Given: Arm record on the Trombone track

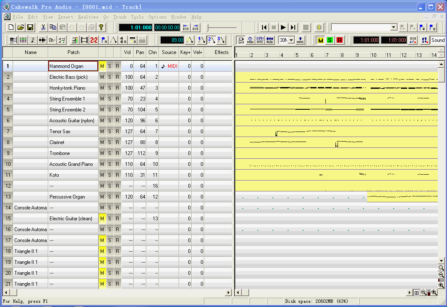Looking at the screenshot, I should click(x=117, y=153).
